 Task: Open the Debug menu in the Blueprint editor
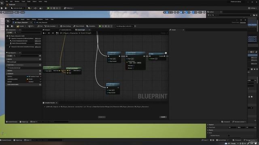coord(34,19)
